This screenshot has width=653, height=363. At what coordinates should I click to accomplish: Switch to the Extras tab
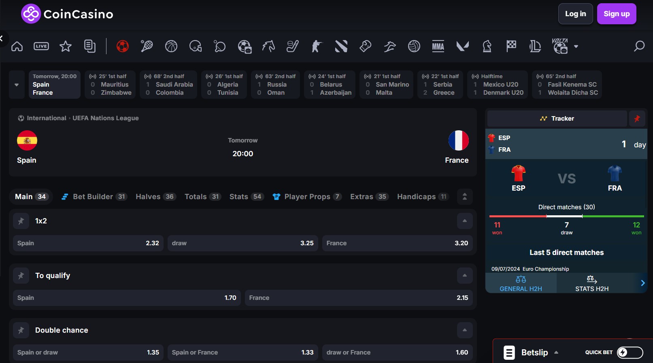click(x=369, y=197)
